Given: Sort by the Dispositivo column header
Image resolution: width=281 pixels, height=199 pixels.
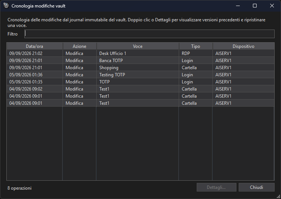Looking at the screenshot, I should 244,46.
